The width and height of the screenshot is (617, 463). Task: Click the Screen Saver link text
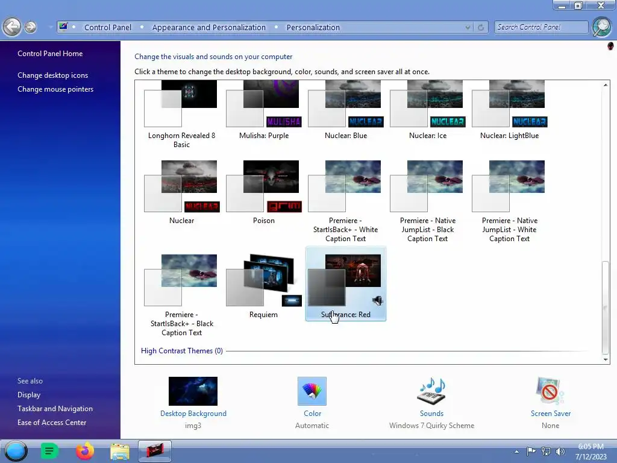pyautogui.click(x=551, y=414)
